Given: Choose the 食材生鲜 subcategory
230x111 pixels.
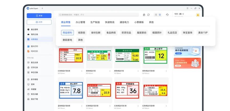Looking at the screenshot, I should pyautogui.click(x=96, y=33).
